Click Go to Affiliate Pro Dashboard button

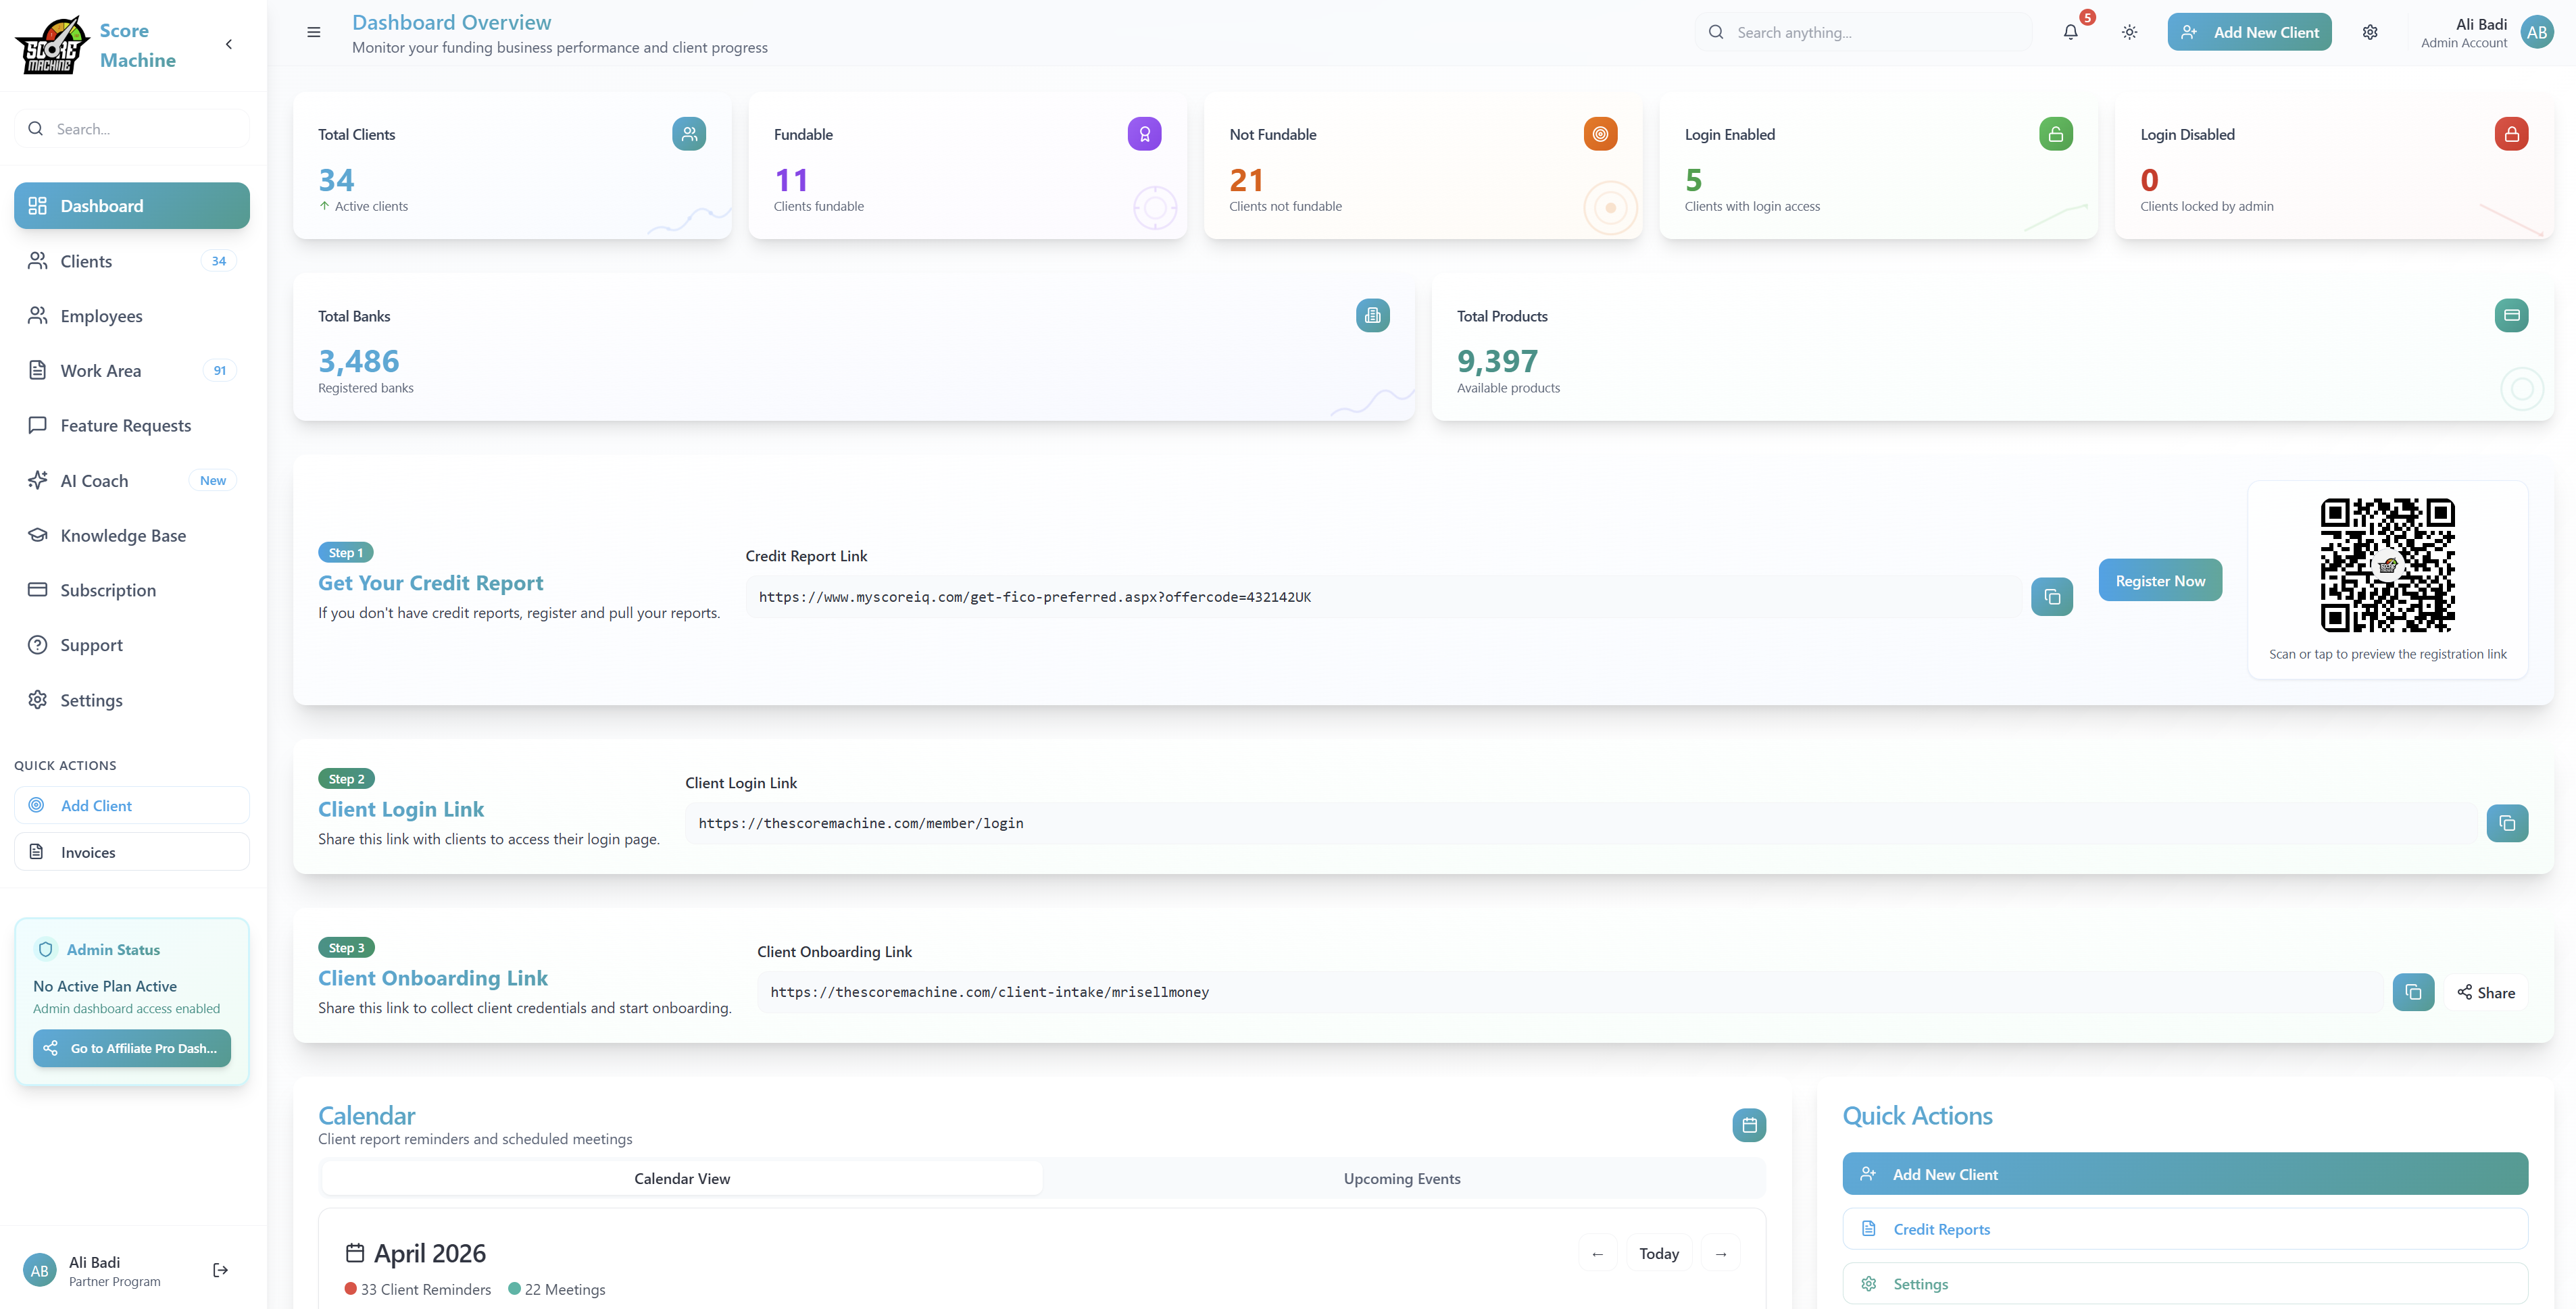(x=131, y=1048)
